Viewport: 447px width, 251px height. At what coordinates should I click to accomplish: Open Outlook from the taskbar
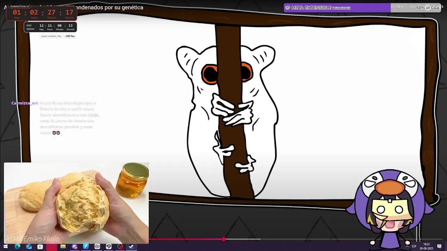(29, 246)
